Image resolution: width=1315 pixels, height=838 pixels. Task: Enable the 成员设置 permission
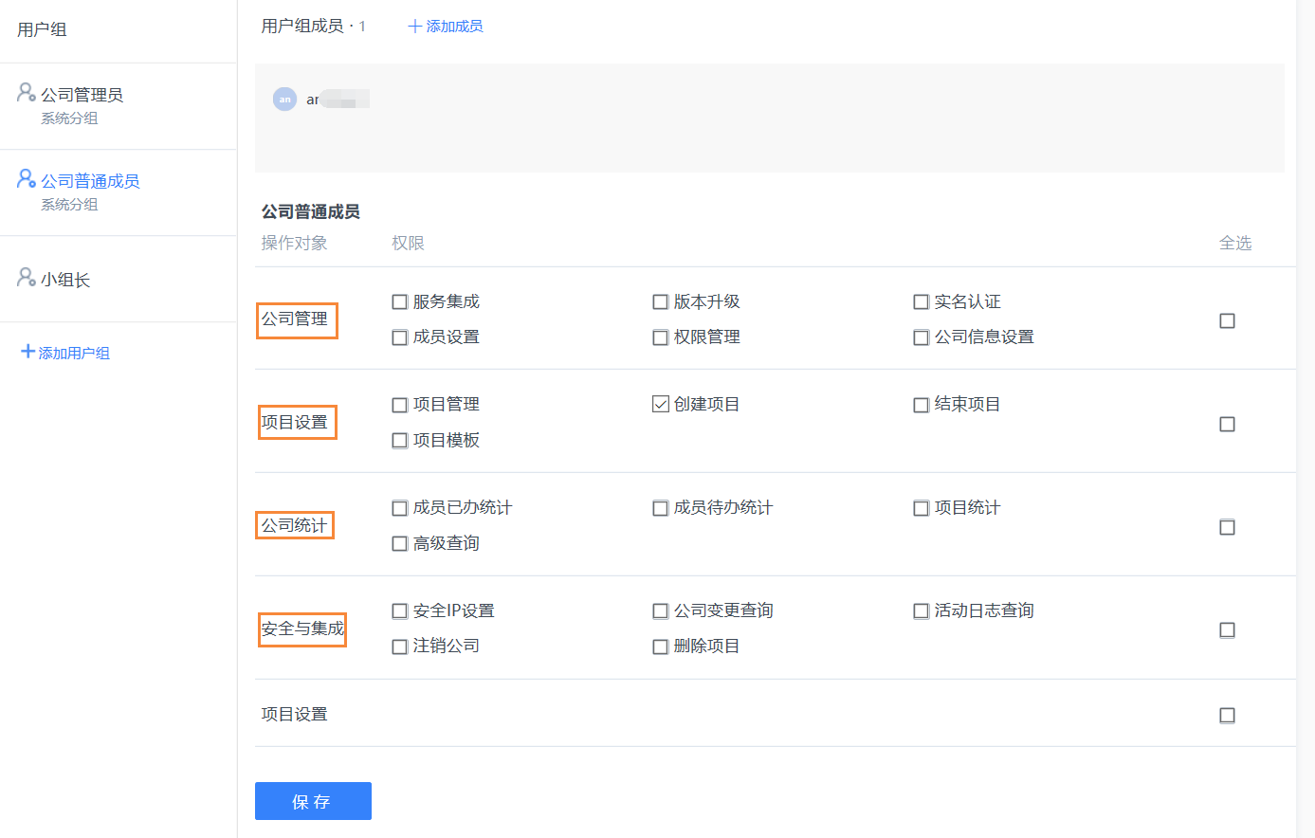400,337
